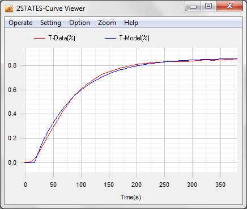
Task: Click the 0.0 y-axis value
Action: coord(12,162)
